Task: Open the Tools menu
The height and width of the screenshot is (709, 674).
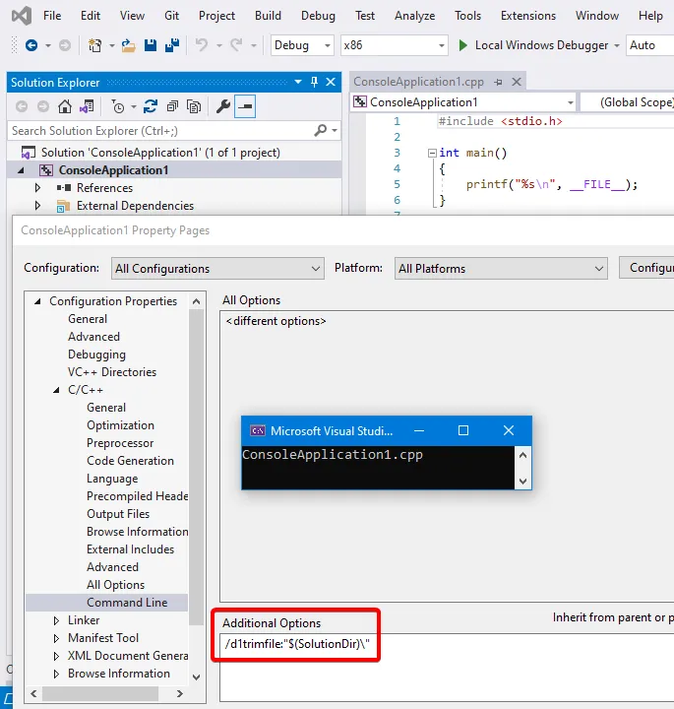Action: pyautogui.click(x=468, y=16)
